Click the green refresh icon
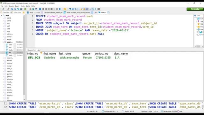The image size is (204, 115). [x=25, y=9]
